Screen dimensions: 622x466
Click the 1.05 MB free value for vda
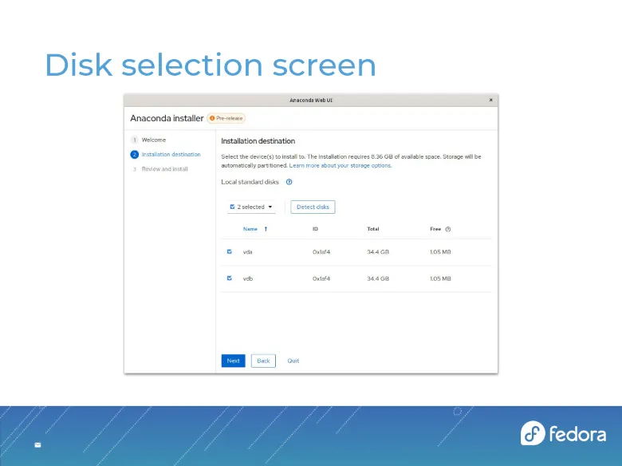(440, 252)
